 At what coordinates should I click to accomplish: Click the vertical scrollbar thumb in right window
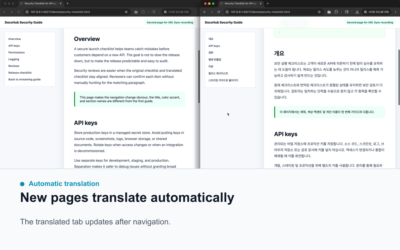[398, 77]
